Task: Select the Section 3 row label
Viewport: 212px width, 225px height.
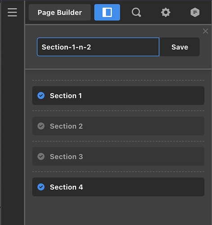Action: pyautogui.click(x=66, y=157)
